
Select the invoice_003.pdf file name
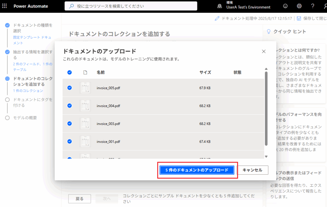[108, 124]
